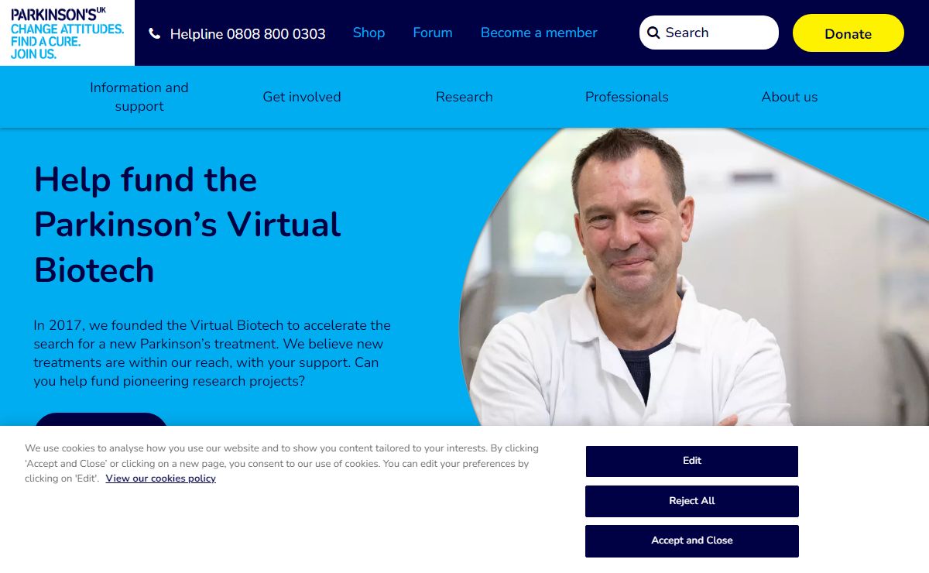Open the Research menu

pos(464,97)
